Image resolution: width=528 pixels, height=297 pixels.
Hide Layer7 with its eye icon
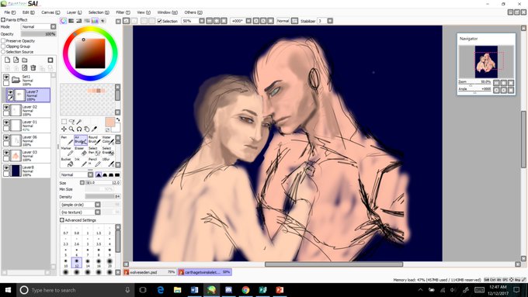point(10,92)
